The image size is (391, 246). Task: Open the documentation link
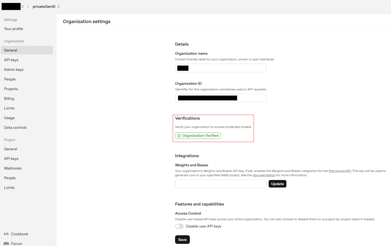click(264, 175)
